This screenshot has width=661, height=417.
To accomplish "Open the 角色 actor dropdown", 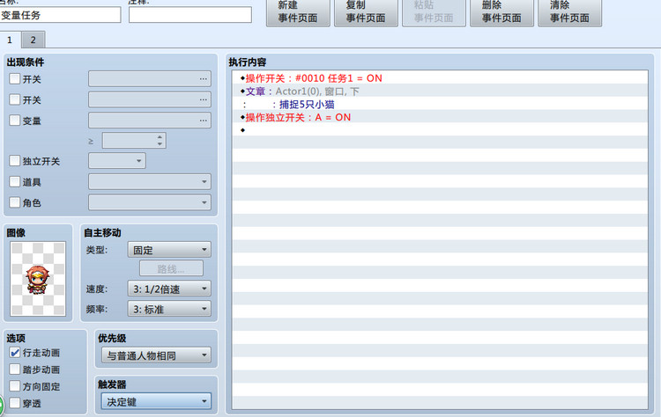I will (150, 202).
